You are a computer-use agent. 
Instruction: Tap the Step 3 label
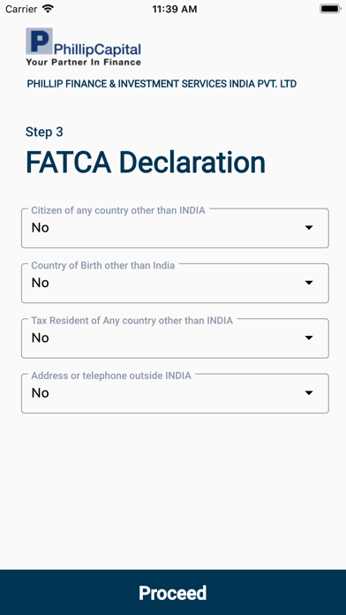click(44, 133)
